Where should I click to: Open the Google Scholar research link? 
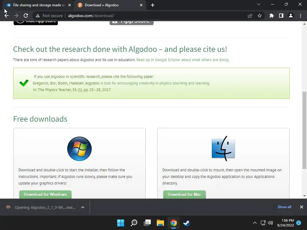click(183, 60)
